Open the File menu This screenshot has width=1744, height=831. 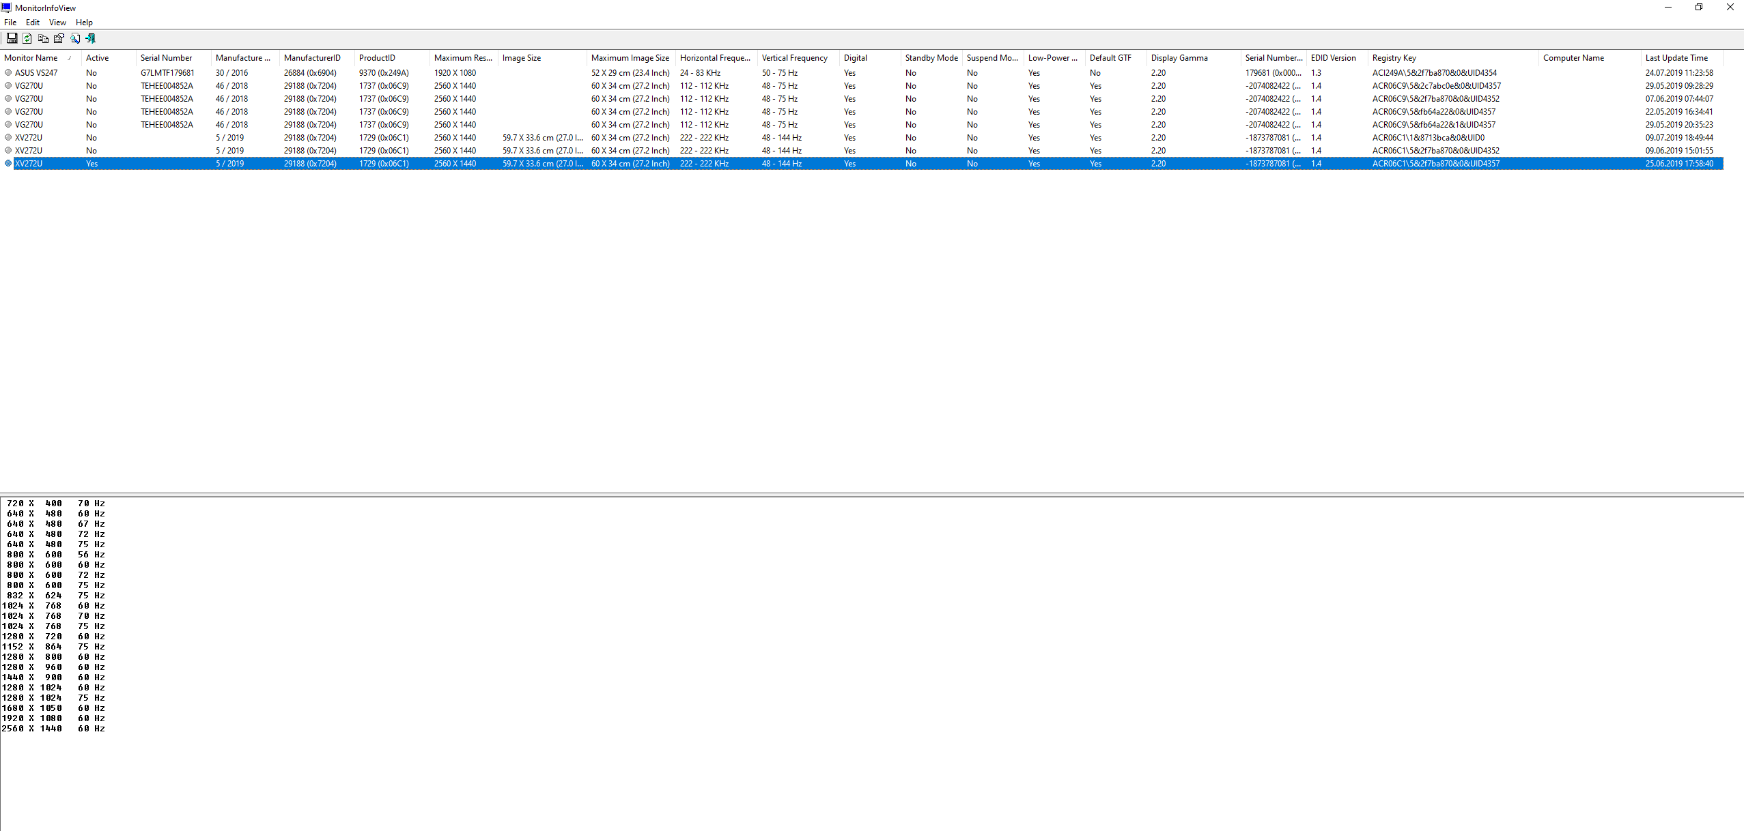10,23
